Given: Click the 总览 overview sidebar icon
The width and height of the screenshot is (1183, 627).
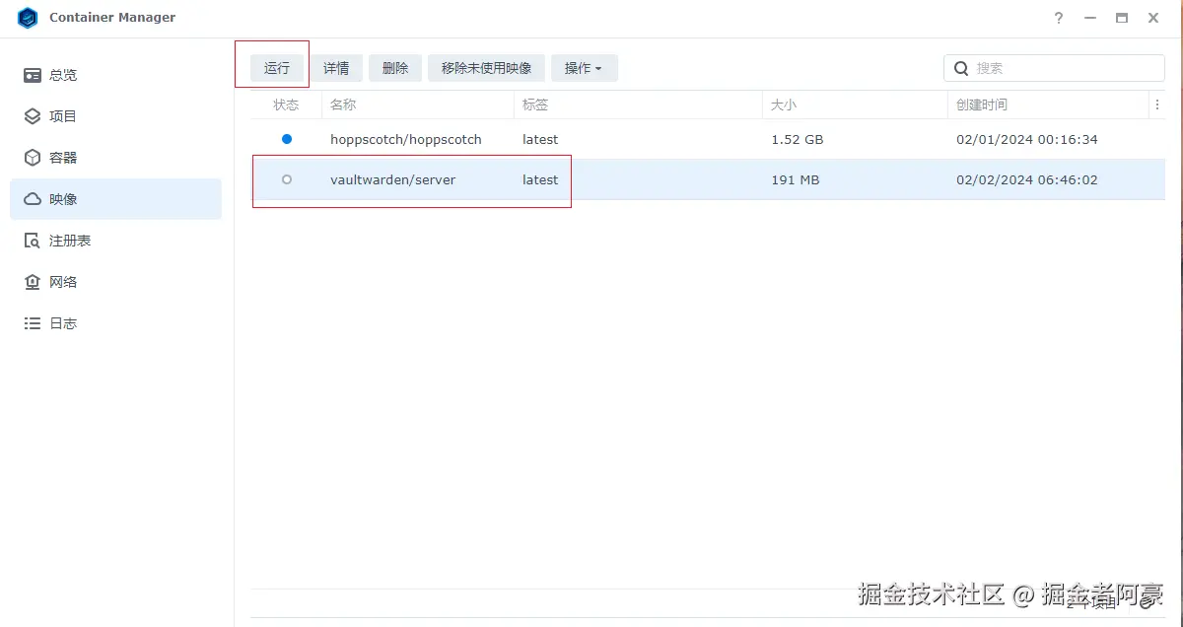Looking at the screenshot, I should [33, 75].
